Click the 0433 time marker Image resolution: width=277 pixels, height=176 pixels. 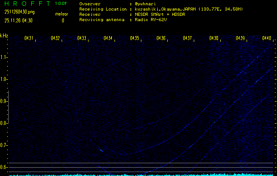81,38
